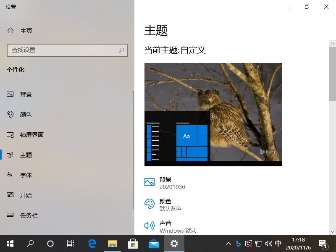Click the scrollbar up arrow
This screenshot has width=336, height=252.
[x=333, y=44]
